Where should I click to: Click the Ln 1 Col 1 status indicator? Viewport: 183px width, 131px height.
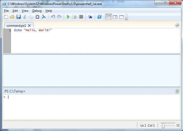147,125
